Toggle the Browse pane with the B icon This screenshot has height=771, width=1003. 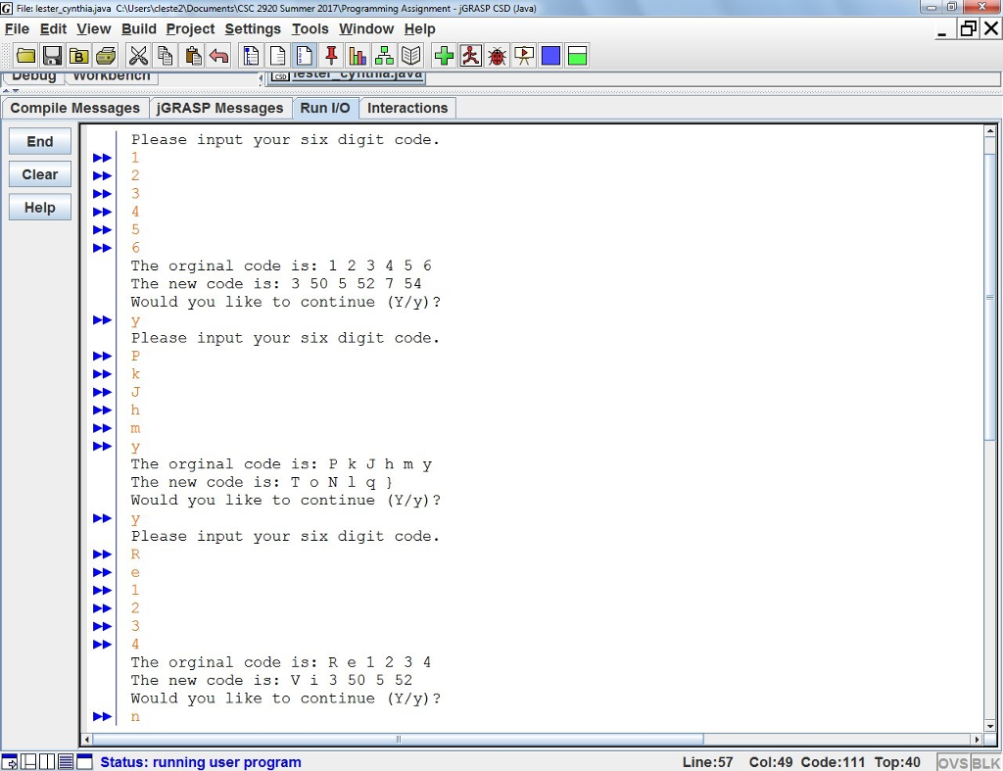click(x=77, y=56)
